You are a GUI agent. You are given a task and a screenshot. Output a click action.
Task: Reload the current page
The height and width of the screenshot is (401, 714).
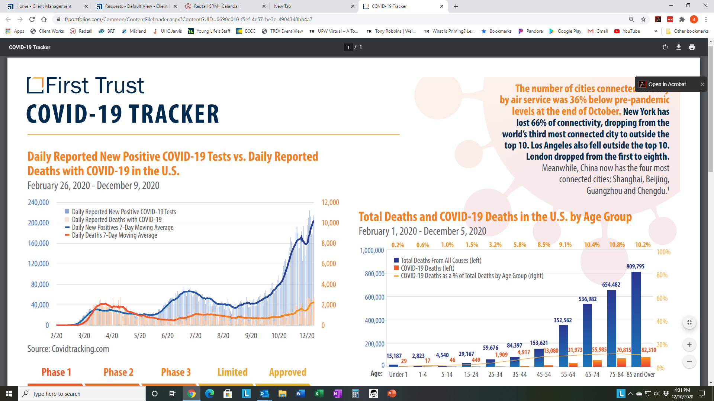pyautogui.click(x=32, y=19)
